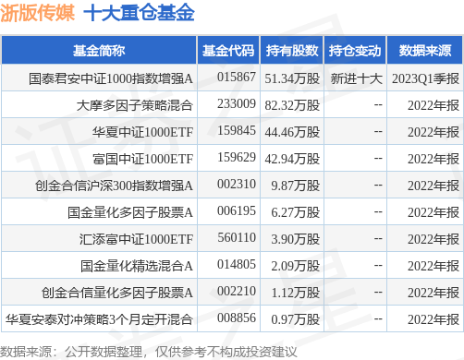Viewport: 464px width, 360px height.
Task: Select fund name 国金量化多因子股票A
Action: (130, 212)
